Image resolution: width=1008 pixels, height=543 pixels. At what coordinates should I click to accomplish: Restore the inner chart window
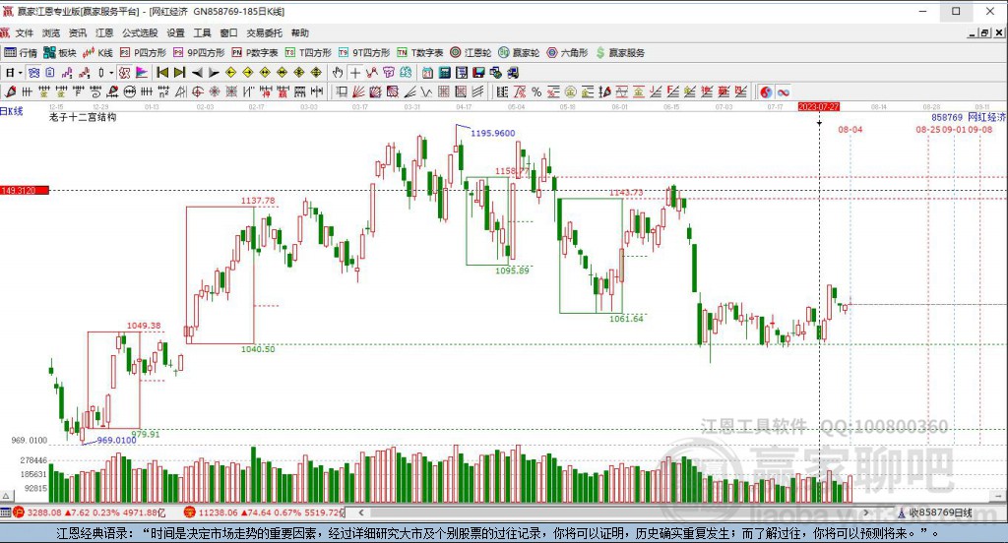tap(984, 32)
